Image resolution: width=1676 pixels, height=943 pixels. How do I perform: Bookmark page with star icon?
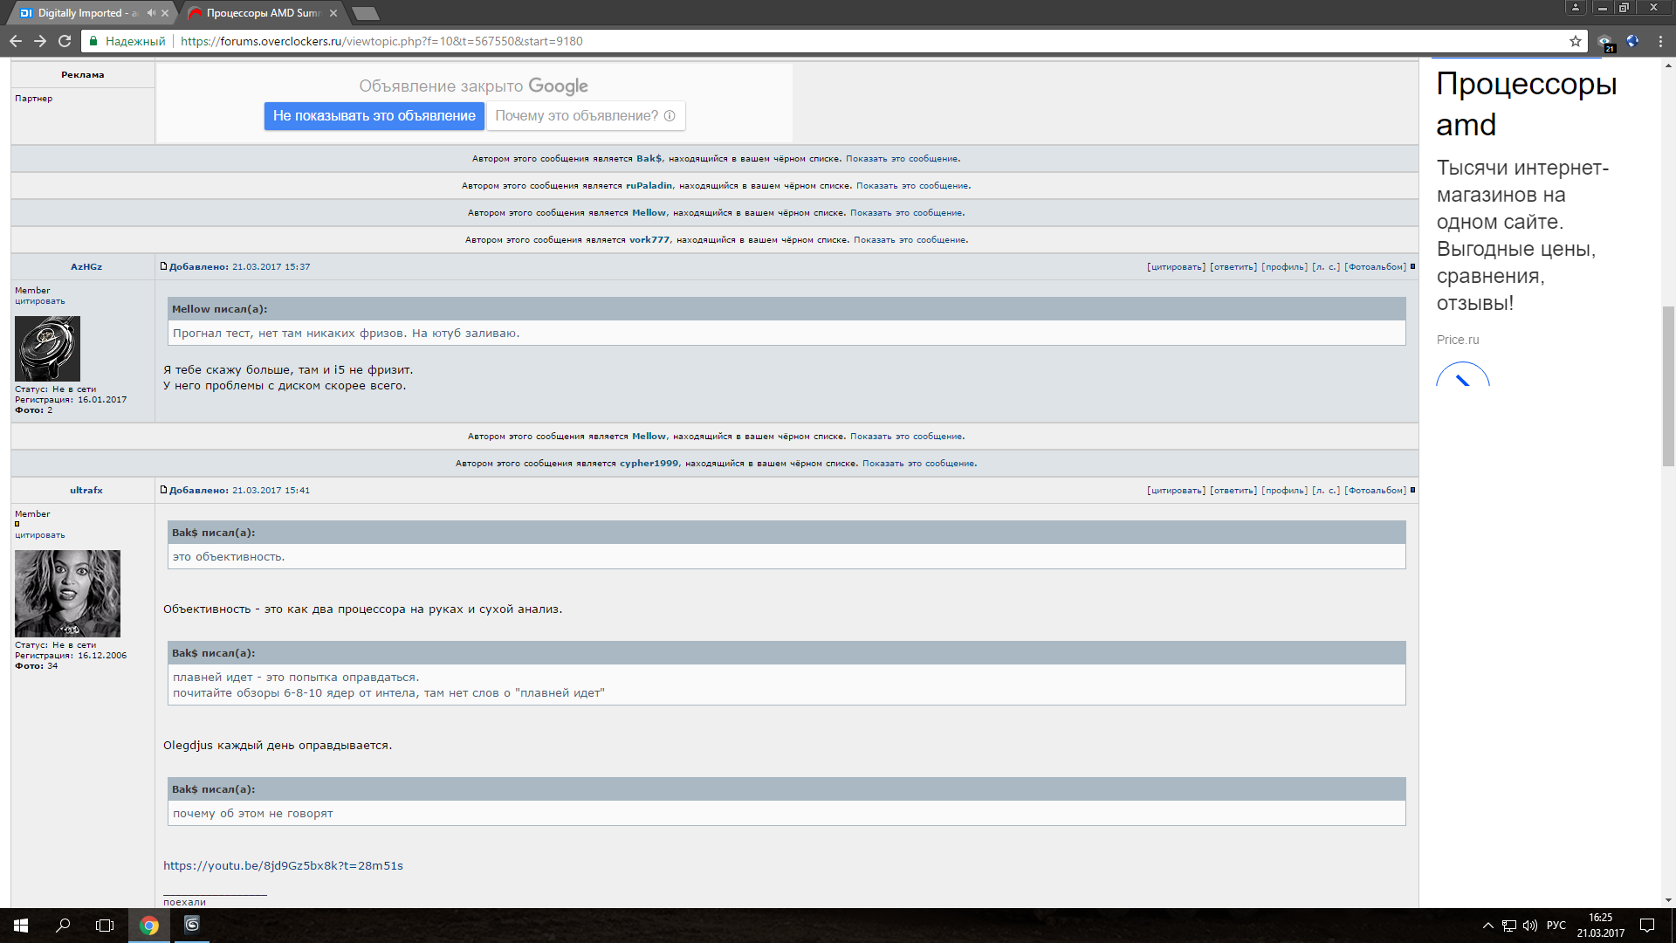pos(1575,41)
